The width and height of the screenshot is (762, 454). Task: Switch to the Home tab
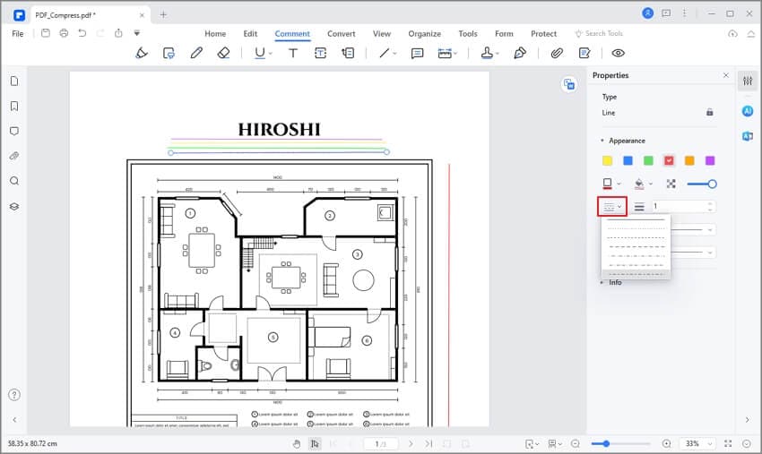tap(215, 33)
